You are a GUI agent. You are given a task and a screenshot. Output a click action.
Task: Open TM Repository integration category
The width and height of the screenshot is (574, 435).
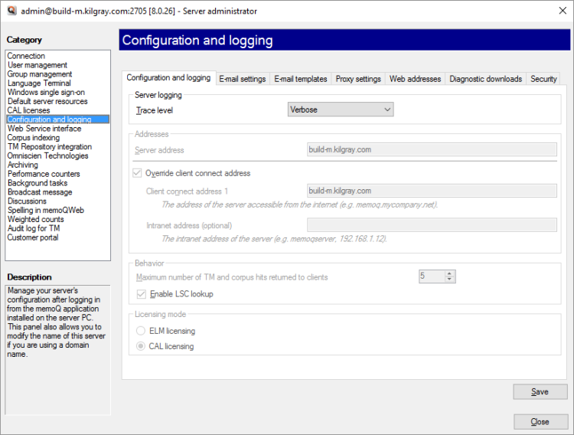click(x=50, y=146)
